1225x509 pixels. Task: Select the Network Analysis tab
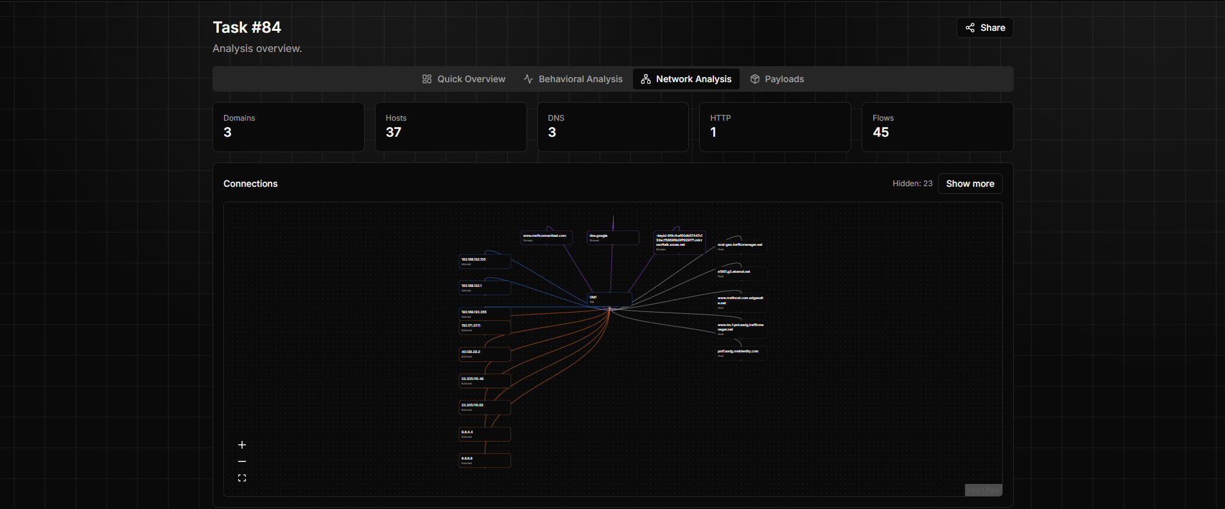(686, 79)
